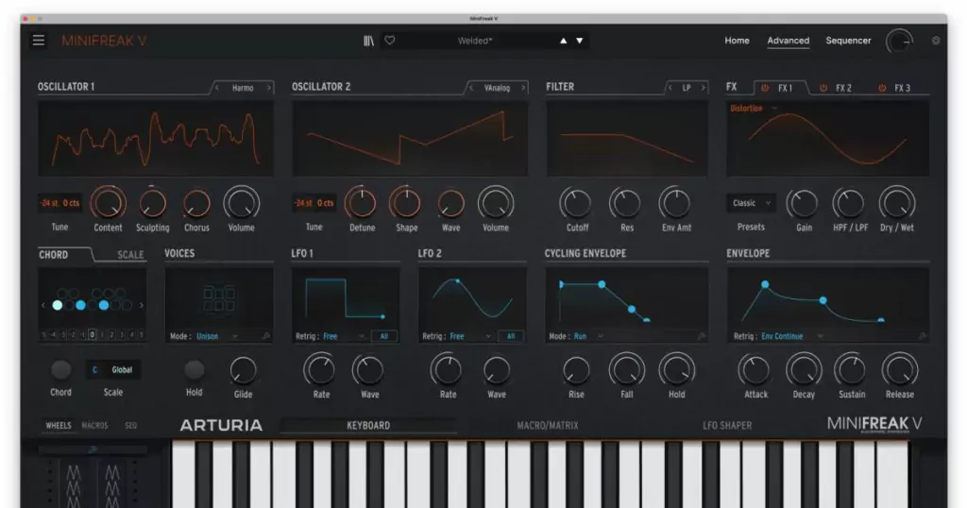
Task: Click previous arrow for Oscillator 2 type
Action: tap(471, 88)
